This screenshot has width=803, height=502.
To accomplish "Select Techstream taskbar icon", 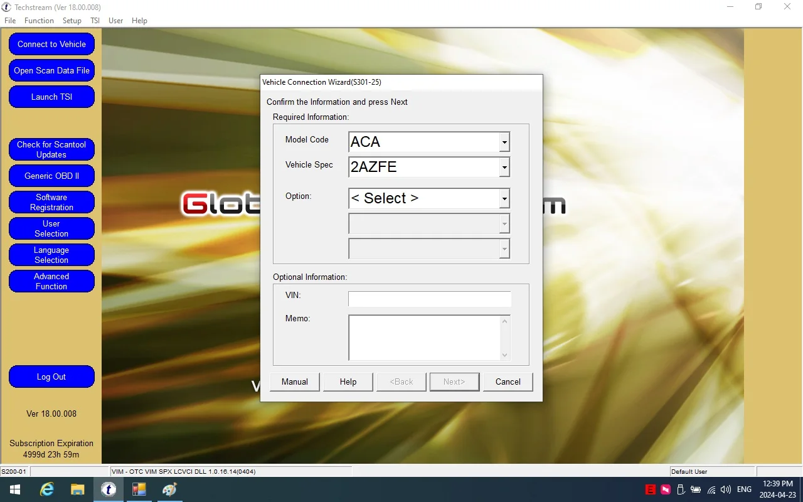I will (x=109, y=489).
